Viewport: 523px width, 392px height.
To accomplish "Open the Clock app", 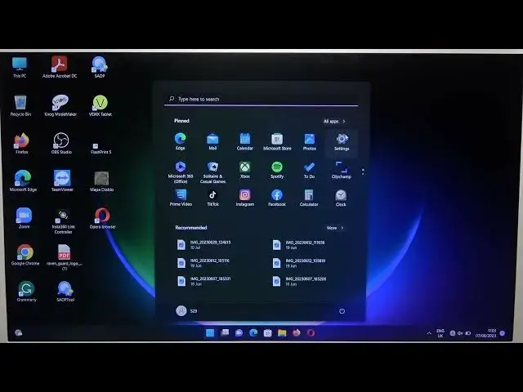I will 341,198.
